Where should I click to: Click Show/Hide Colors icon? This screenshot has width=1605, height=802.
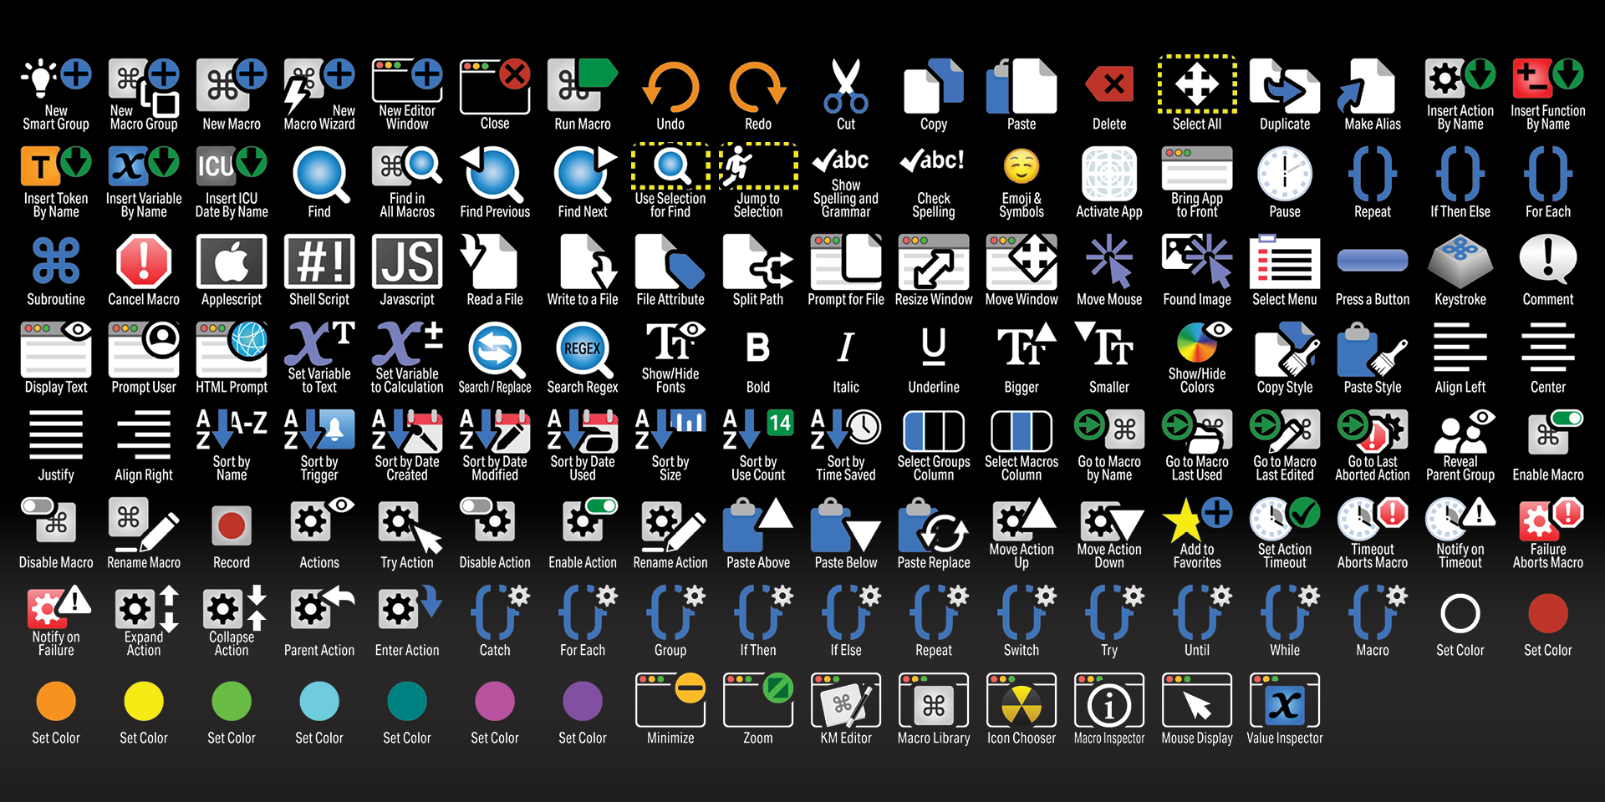[x=1204, y=343]
